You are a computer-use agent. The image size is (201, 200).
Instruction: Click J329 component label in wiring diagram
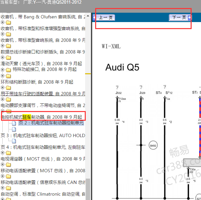coord(142,93)
